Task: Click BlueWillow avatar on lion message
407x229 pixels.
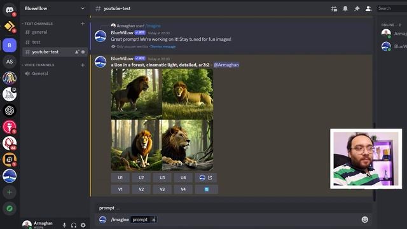Action: click(100, 62)
